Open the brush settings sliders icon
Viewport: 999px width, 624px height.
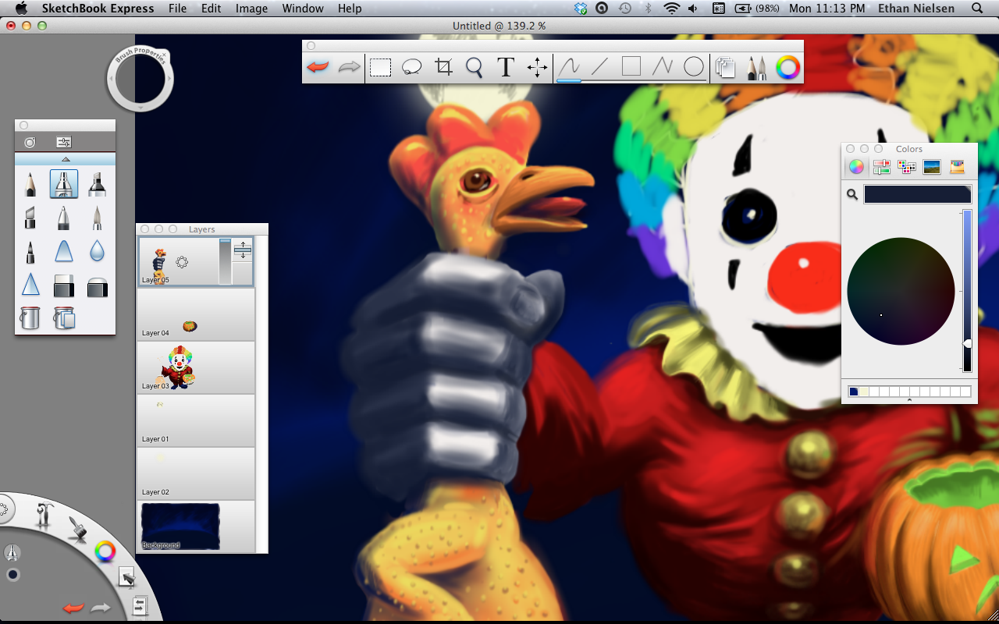(x=64, y=142)
